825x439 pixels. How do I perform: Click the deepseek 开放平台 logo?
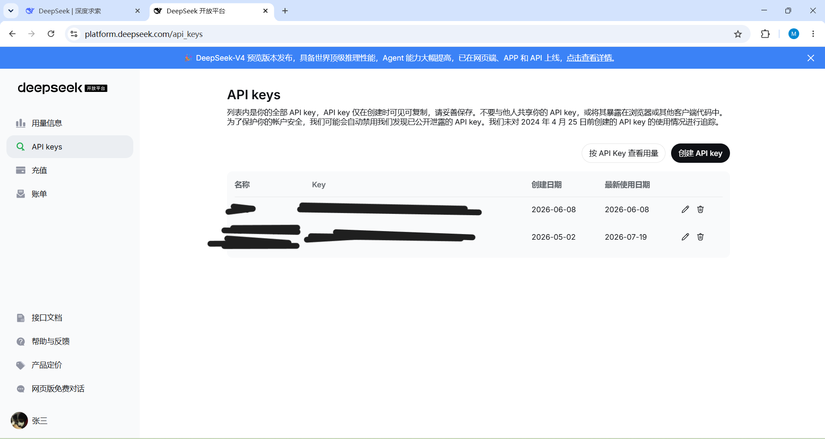(62, 88)
